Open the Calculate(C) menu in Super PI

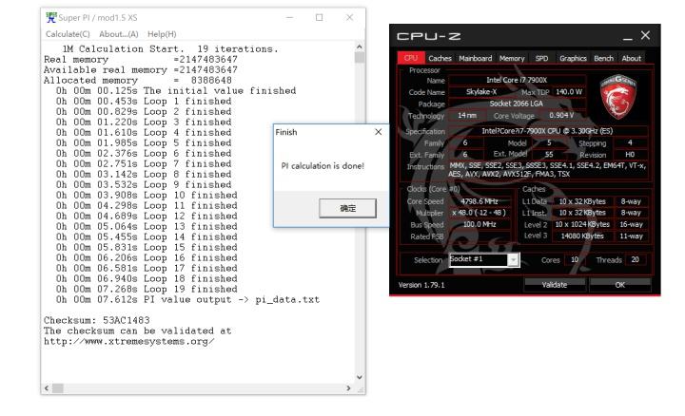[x=68, y=34]
